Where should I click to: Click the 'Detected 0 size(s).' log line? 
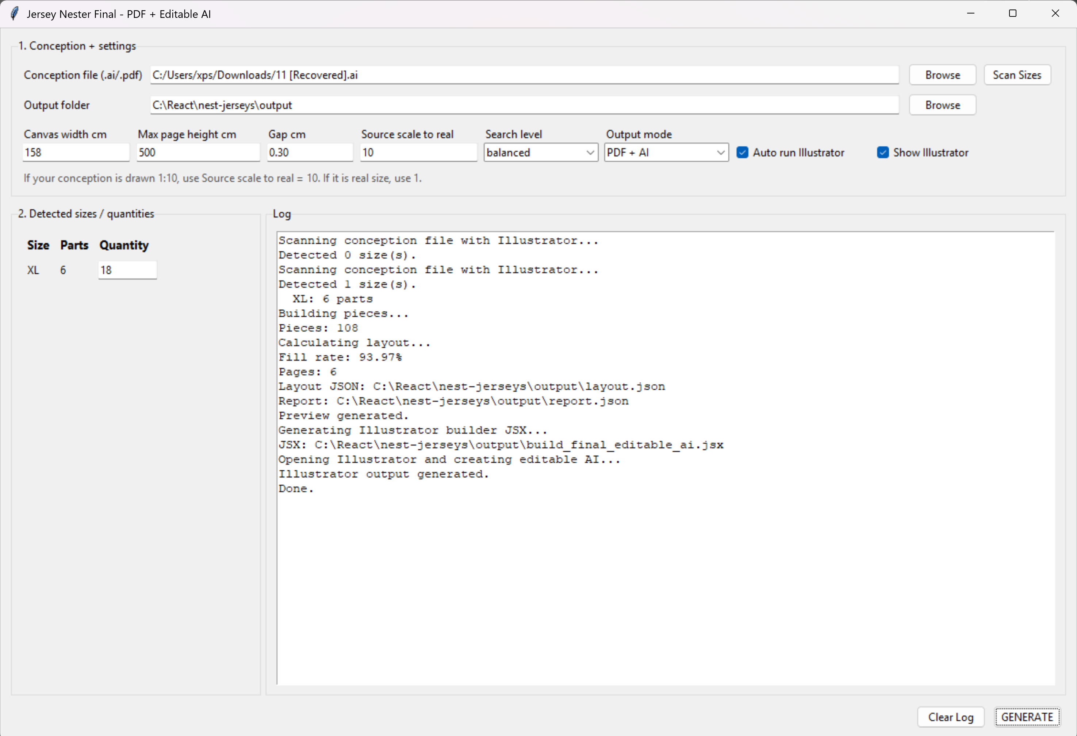(347, 255)
